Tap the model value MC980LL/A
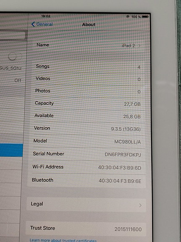 click(x=128, y=142)
